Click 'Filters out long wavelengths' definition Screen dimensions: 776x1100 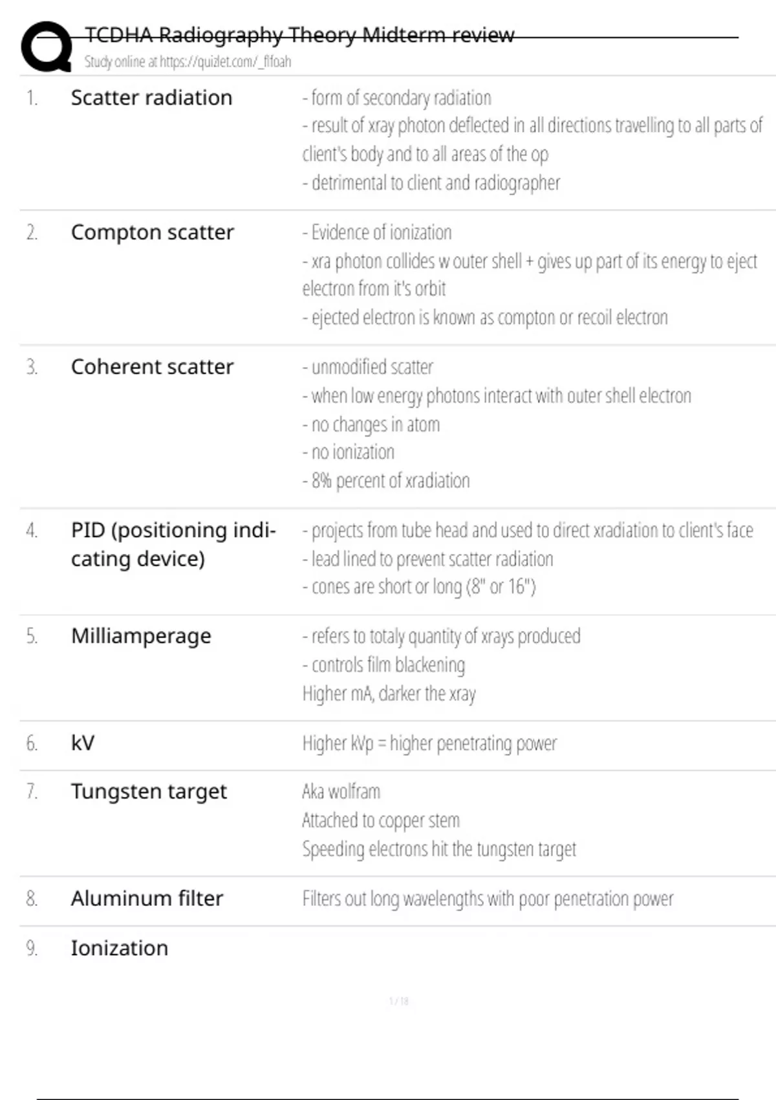488,899
